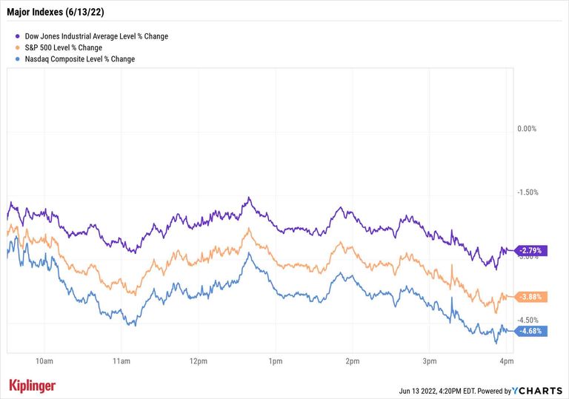Click the -3.88% S&P 500 value tag
The image size is (569, 399).
click(x=530, y=297)
